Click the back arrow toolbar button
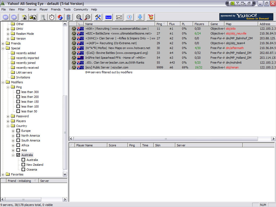 click(x=5, y=17)
